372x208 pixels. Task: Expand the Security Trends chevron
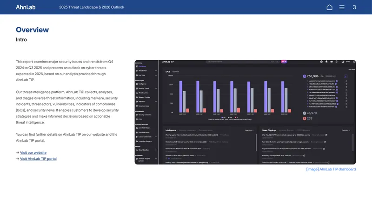click(156, 88)
